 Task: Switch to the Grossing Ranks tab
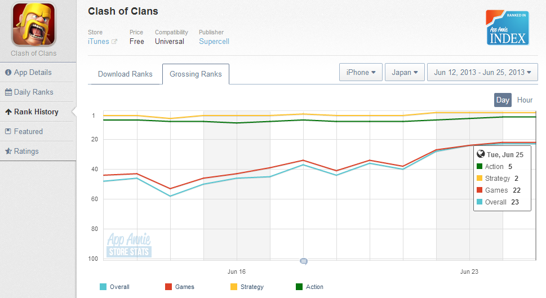[x=196, y=74]
